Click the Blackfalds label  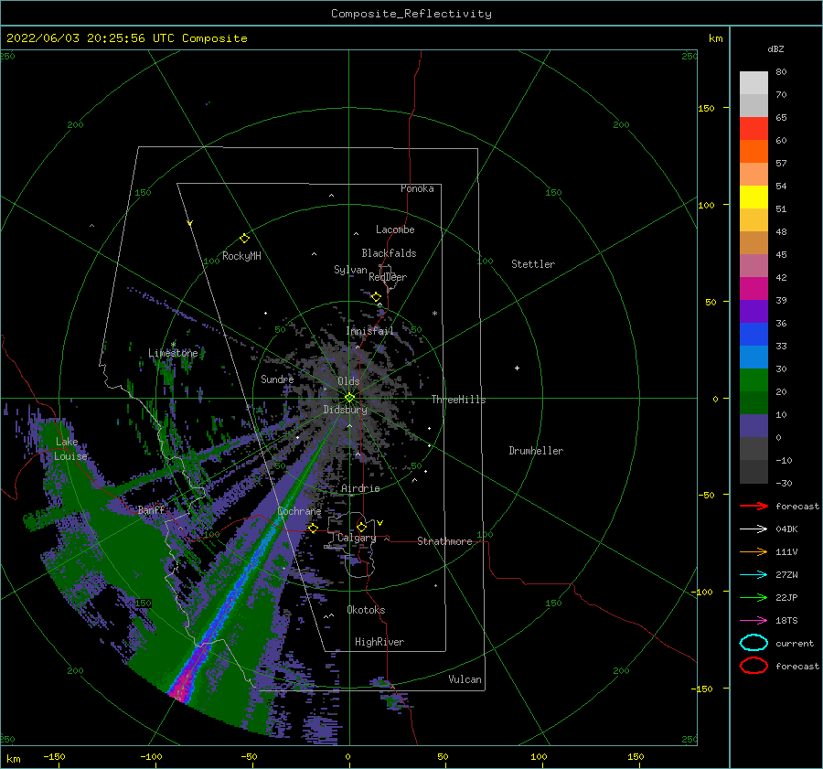[x=389, y=253]
